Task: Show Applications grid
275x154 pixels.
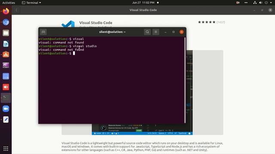Action: click(6, 148)
